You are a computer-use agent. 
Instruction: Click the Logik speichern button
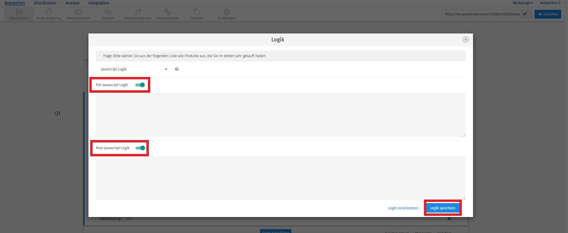[x=443, y=208]
